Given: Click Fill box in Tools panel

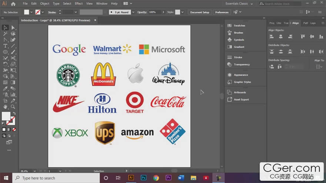Looking at the screenshot, I should click(x=6, y=116).
